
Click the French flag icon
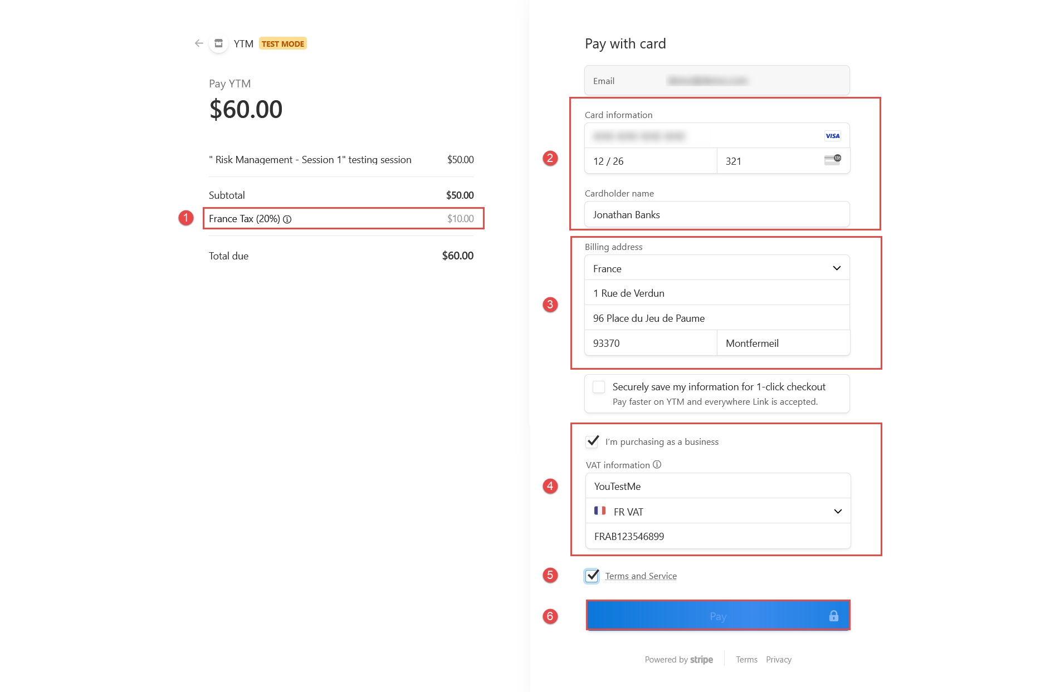[600, 511]
